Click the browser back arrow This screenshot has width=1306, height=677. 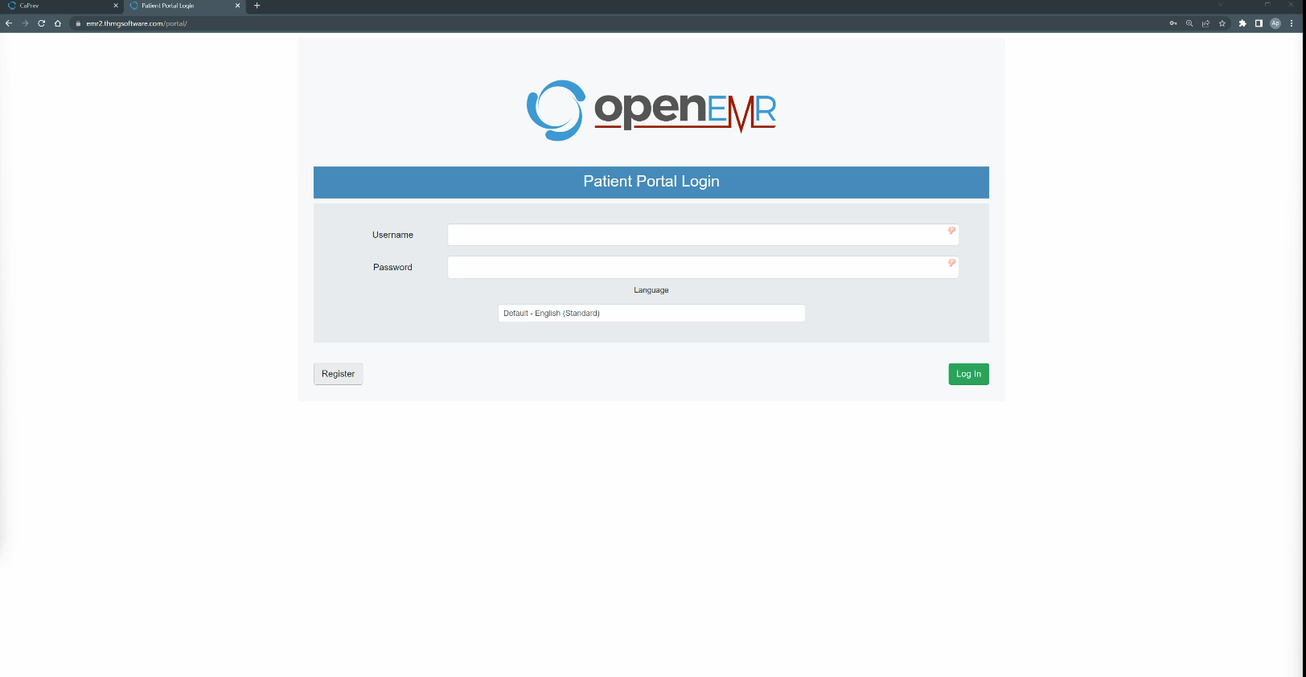9,23
